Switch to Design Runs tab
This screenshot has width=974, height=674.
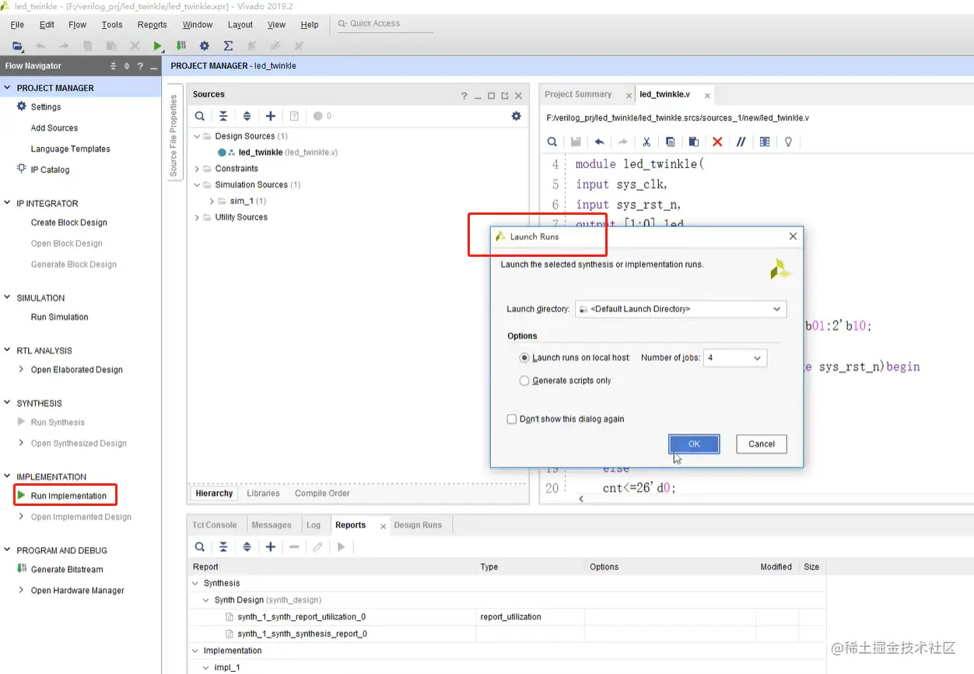[418, 525]
